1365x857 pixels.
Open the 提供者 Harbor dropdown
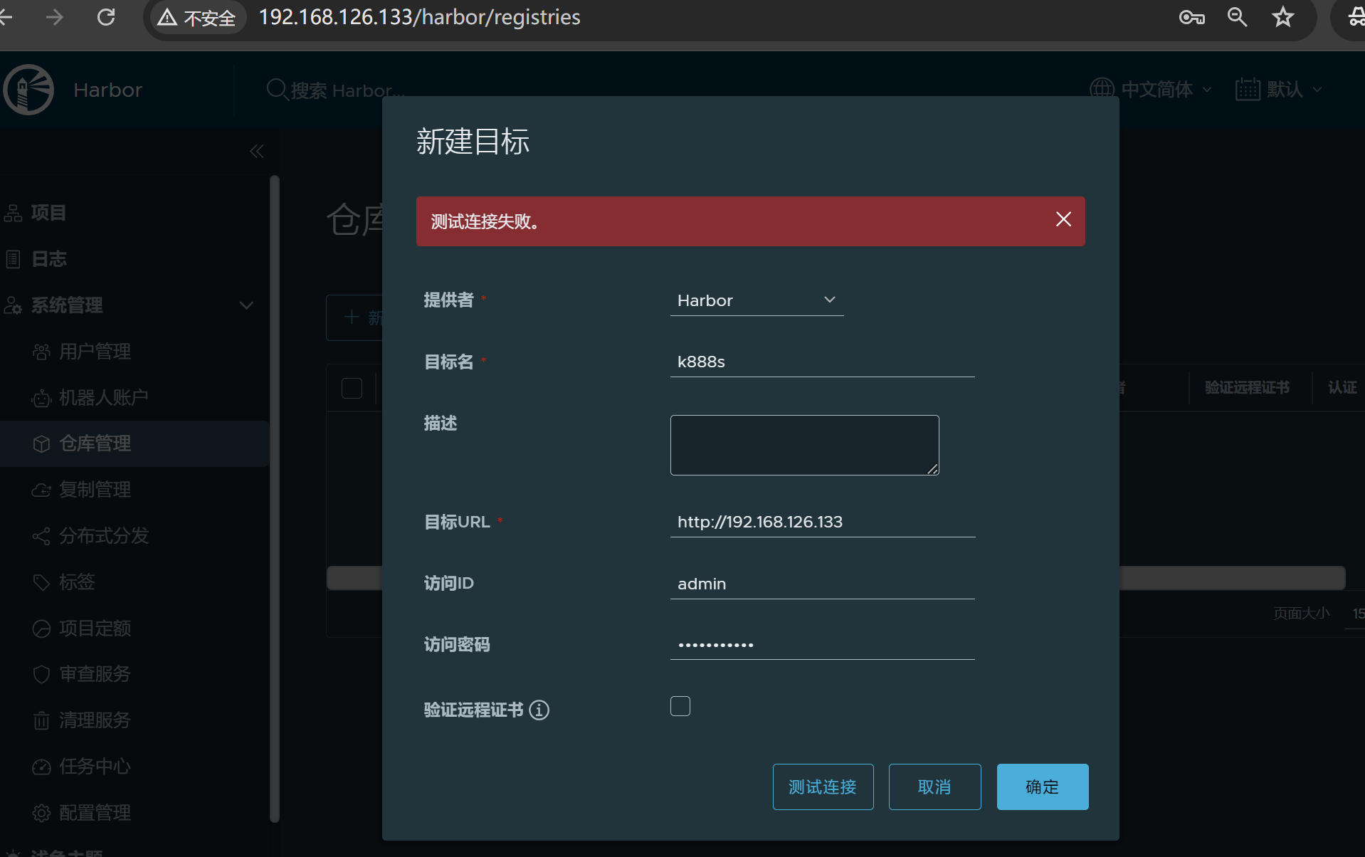point(757,300)
